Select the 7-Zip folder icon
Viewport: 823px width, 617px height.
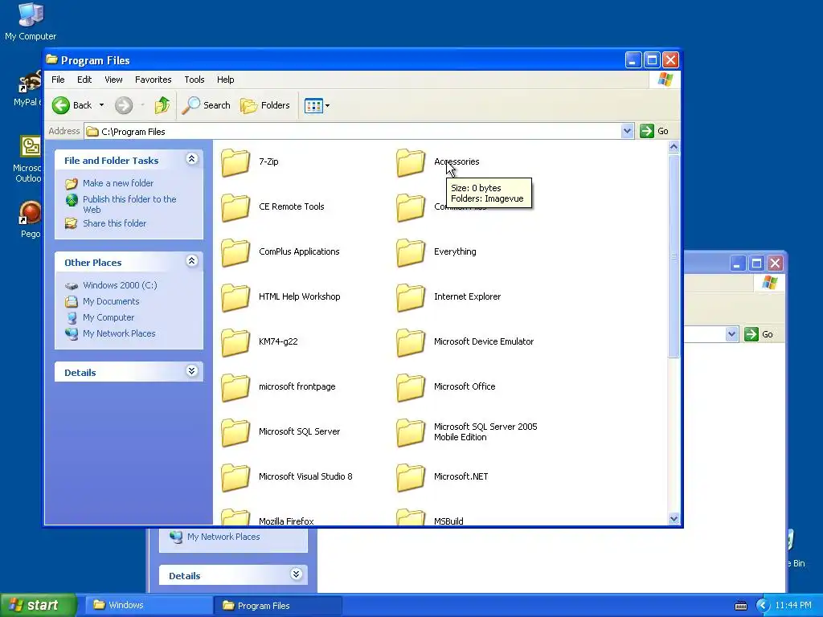click(235, 162)
